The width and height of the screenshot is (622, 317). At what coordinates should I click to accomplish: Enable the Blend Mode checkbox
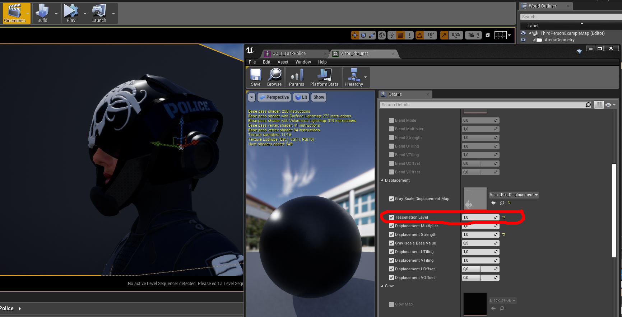coord(391,120)
